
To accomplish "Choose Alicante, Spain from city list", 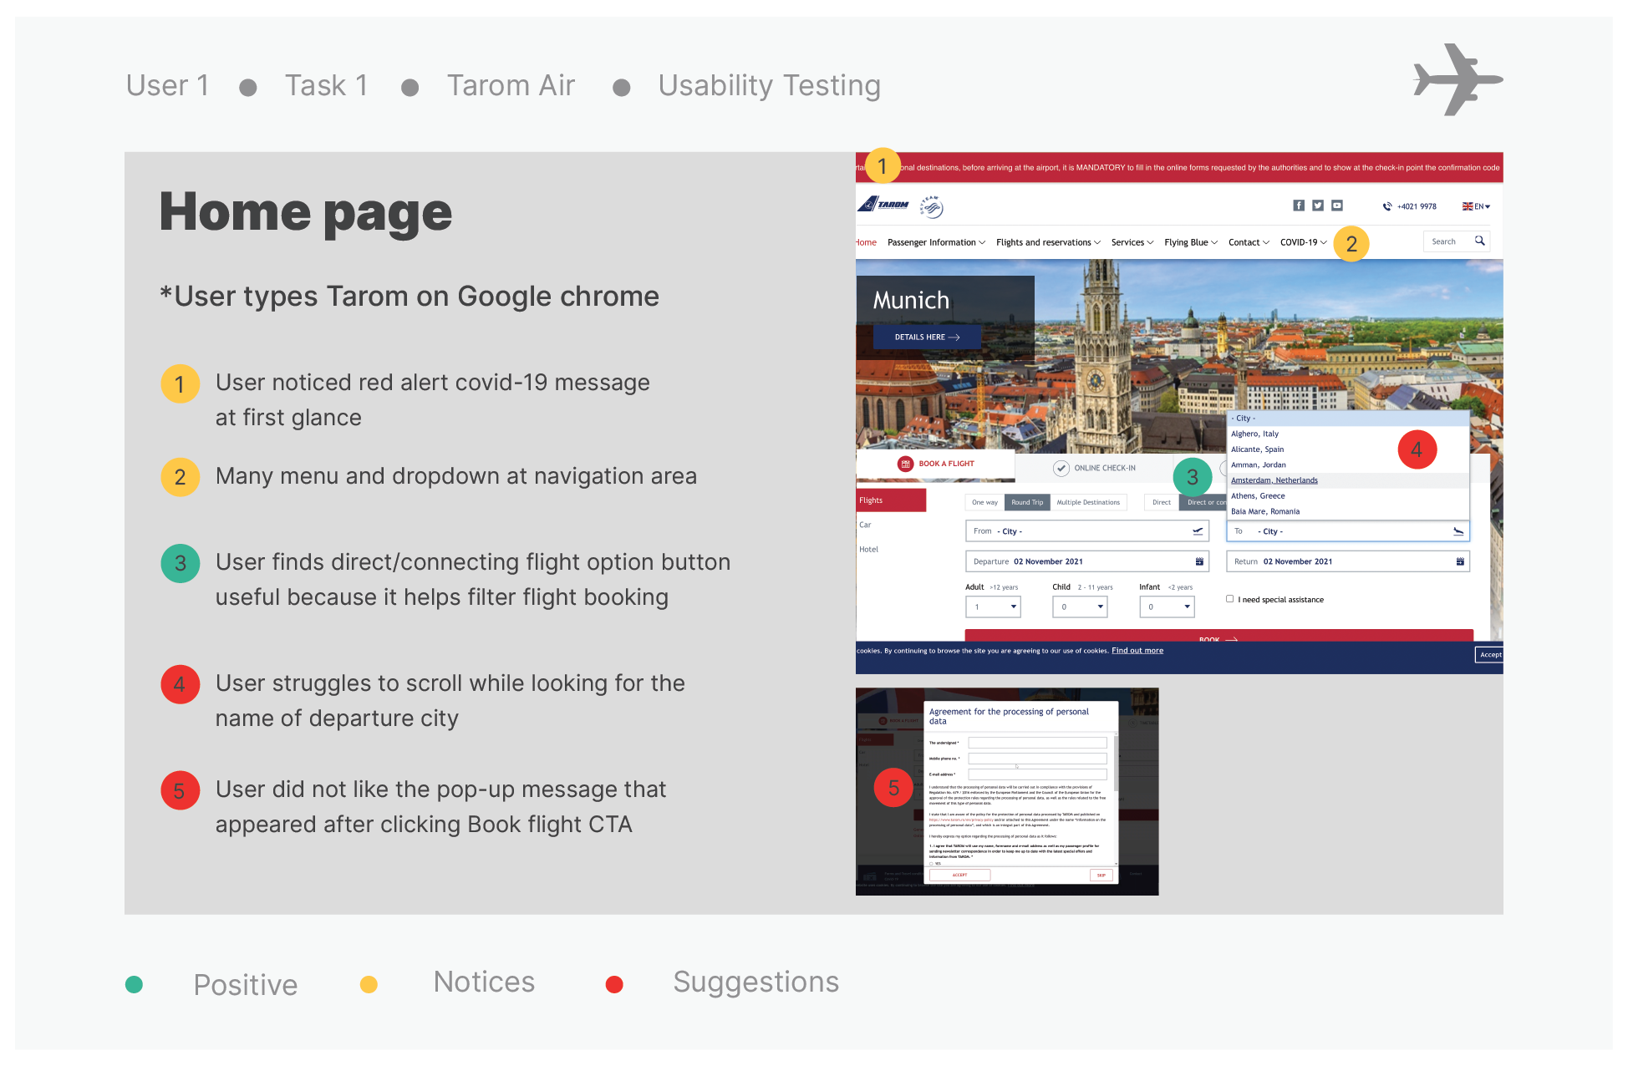I will (x=1347, y=449).
